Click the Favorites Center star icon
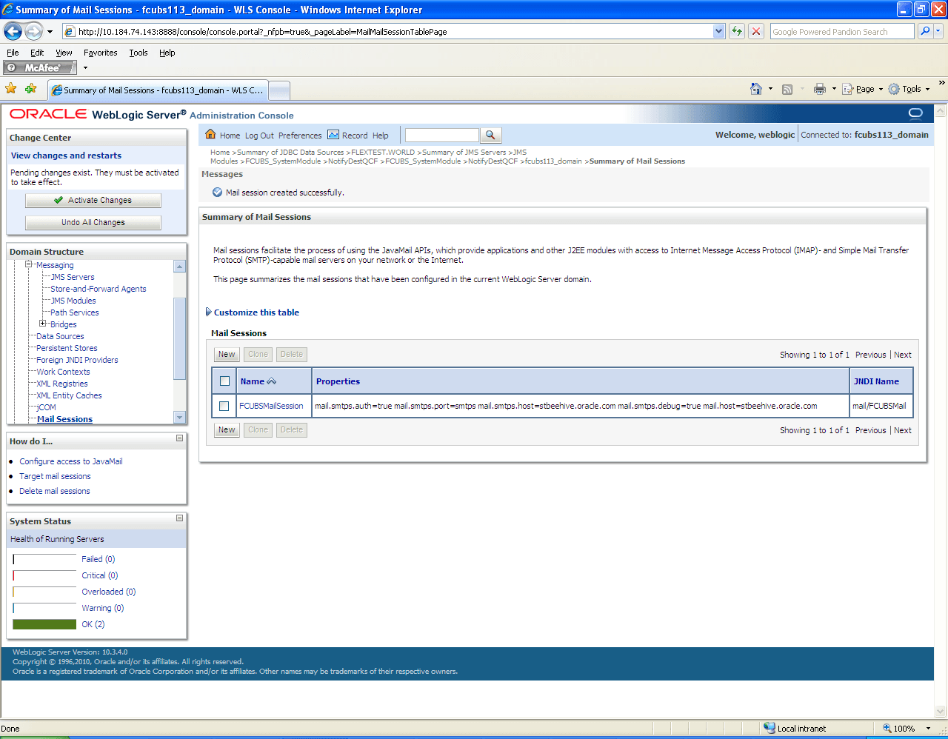Viewport: 948px width, 739px height. pos(11,89)
